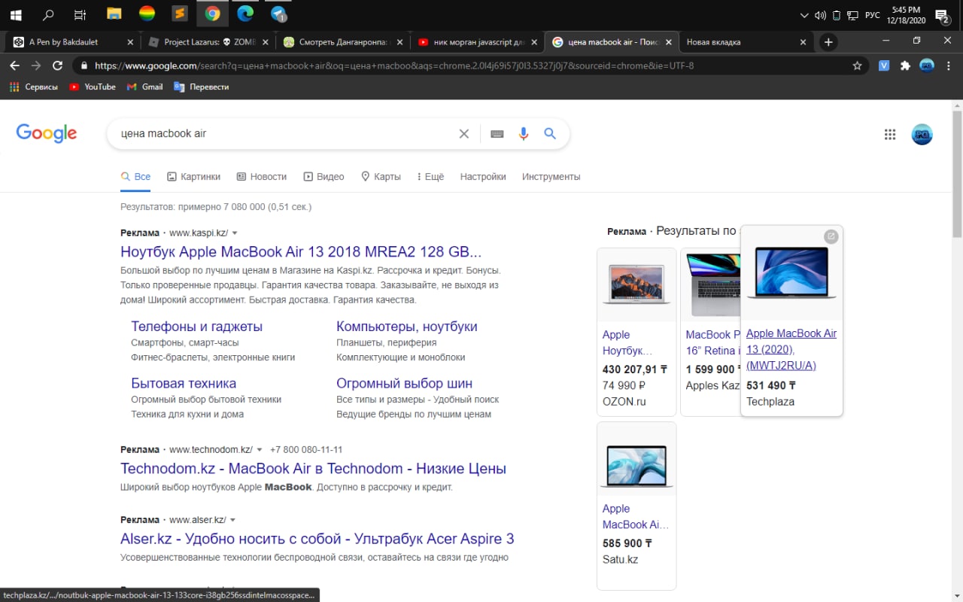
Task: Open the Сервисы apps bookmark
Action: click(33, 87)
